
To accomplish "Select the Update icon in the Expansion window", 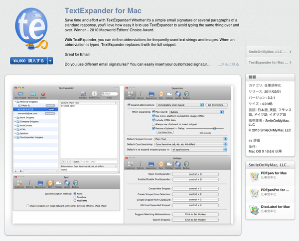I will pyautogui.click(x=178, y=94).
